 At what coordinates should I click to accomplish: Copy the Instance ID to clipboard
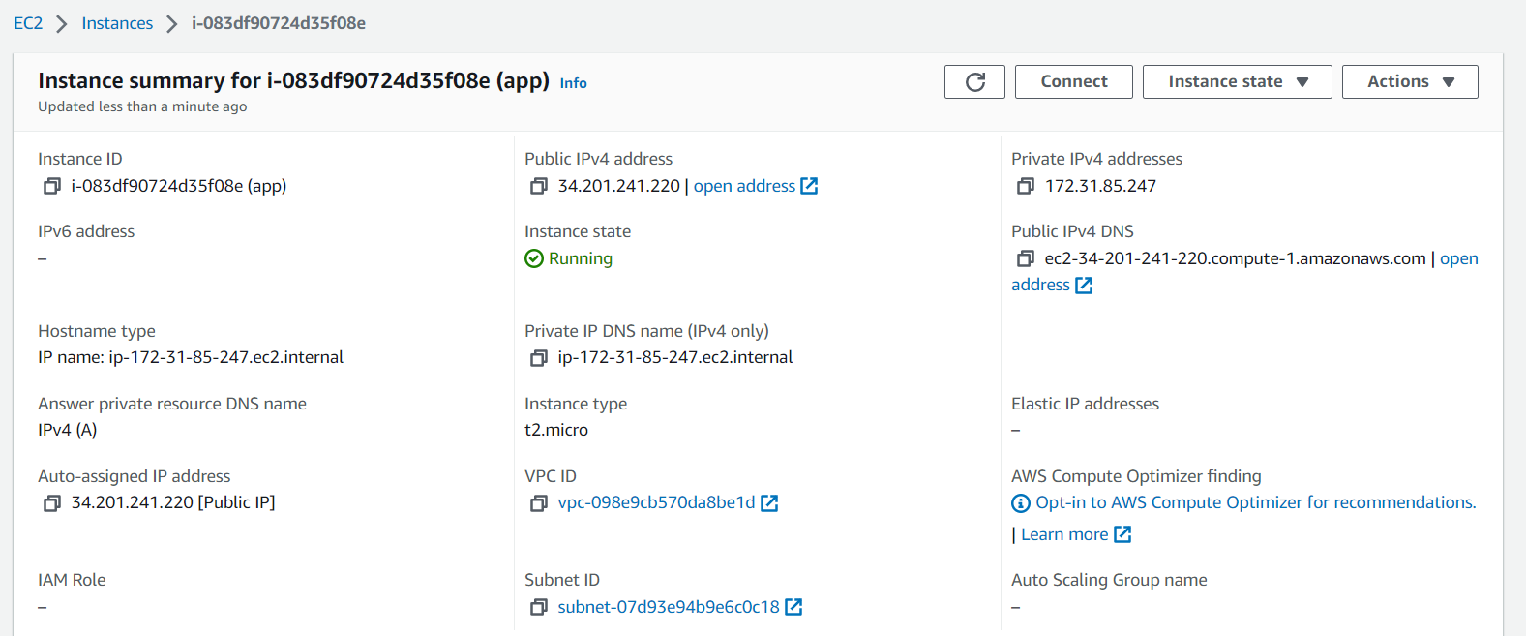click(52, 186)
